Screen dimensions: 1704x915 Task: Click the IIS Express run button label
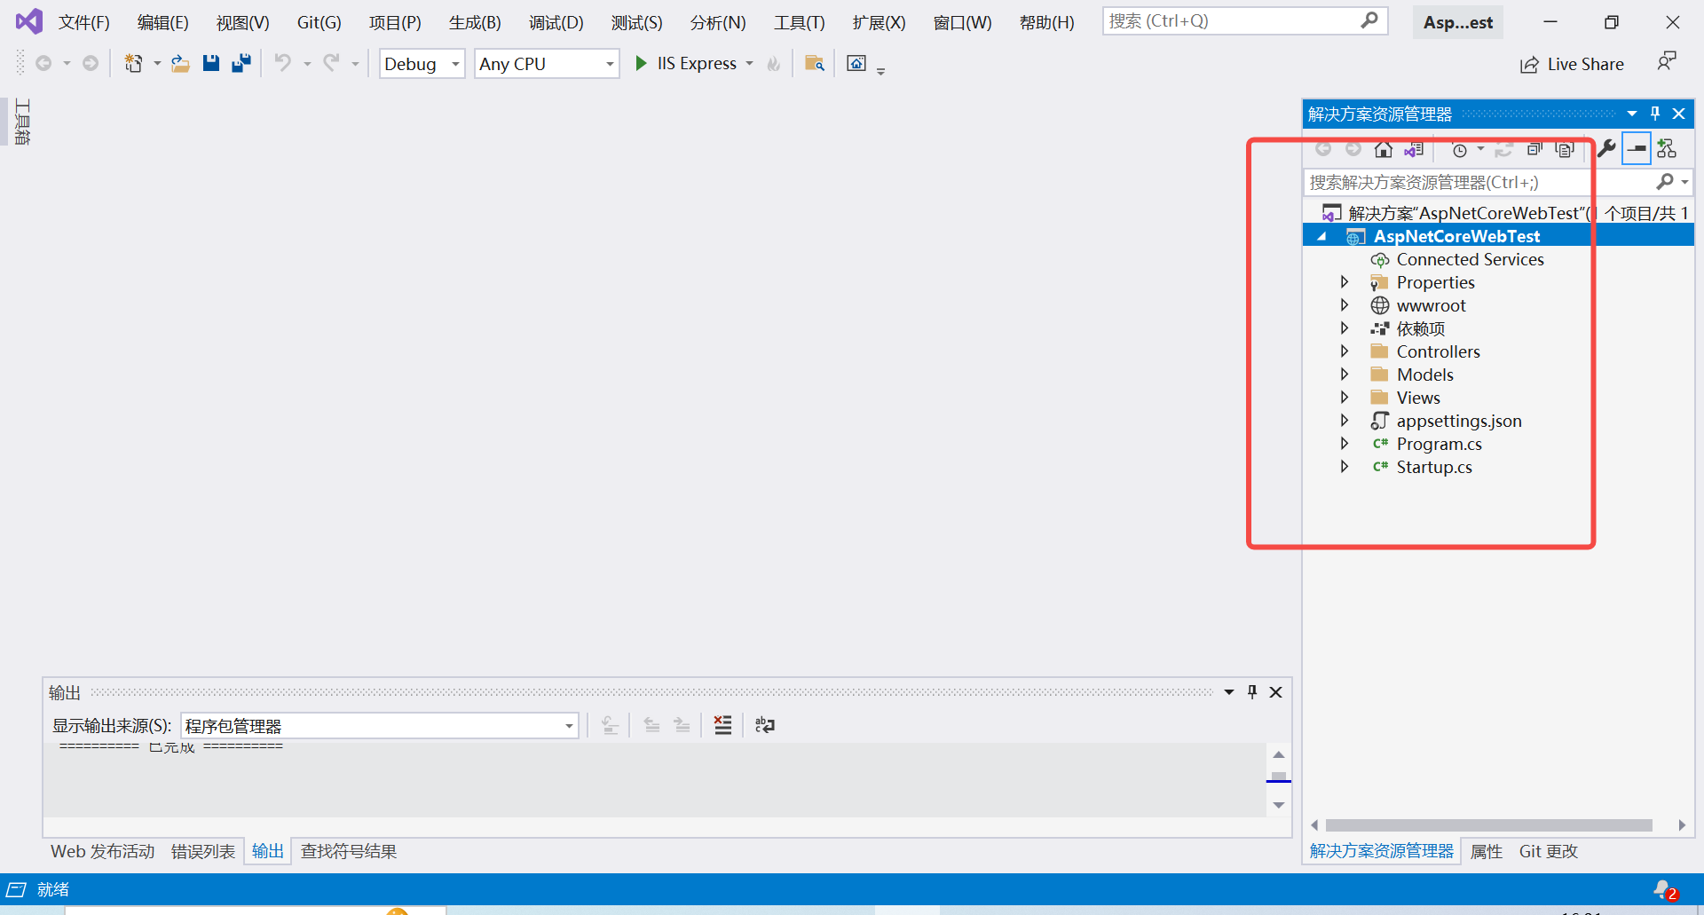tap(697, 64)
